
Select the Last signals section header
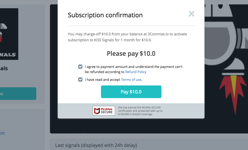coord(96,145)
